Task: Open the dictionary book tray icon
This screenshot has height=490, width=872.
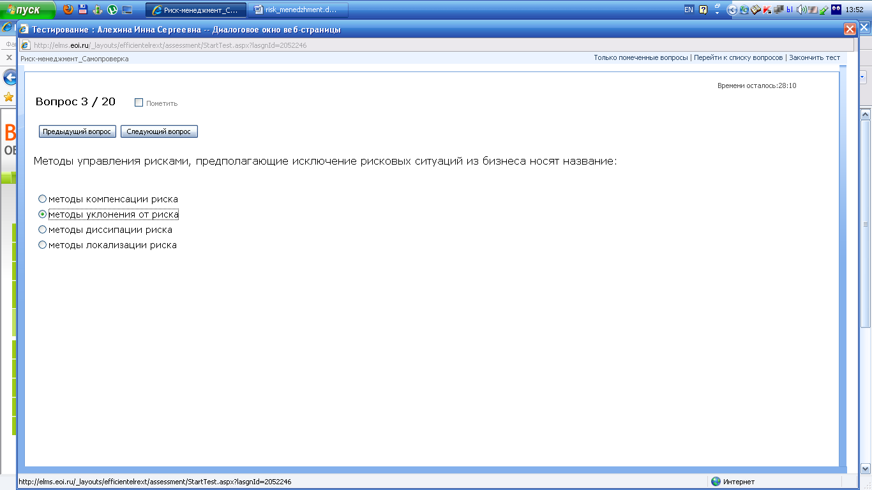Action: [x=755, y=10]
